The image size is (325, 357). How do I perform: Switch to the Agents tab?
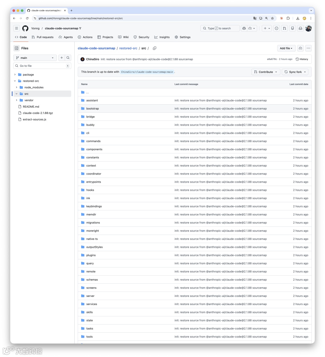point(66,37)
